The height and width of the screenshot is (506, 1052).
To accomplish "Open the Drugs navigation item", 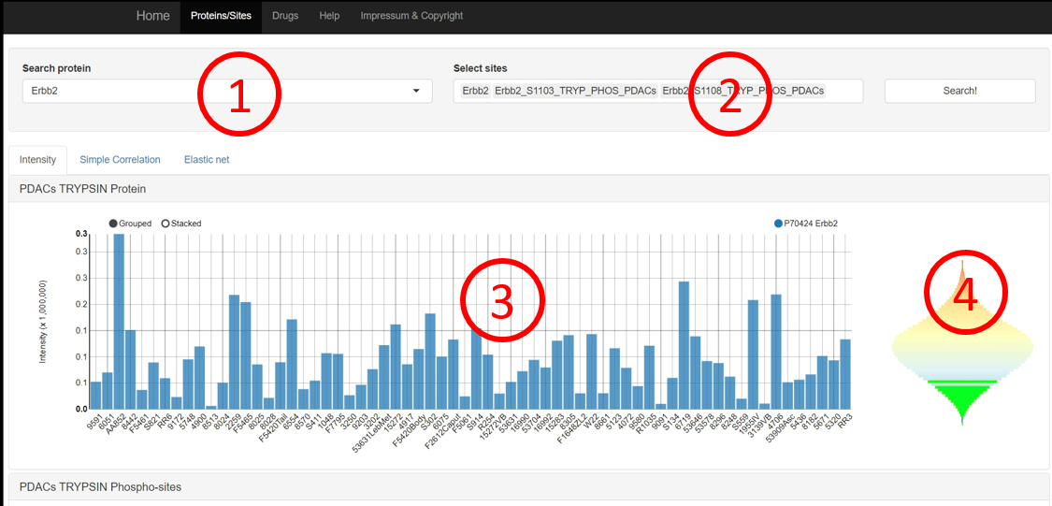I will tap(284, 16).
